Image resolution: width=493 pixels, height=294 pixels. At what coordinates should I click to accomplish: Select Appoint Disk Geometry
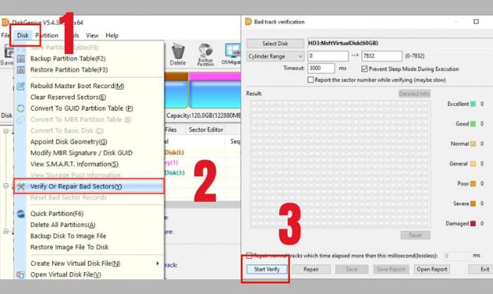point(68,142)
